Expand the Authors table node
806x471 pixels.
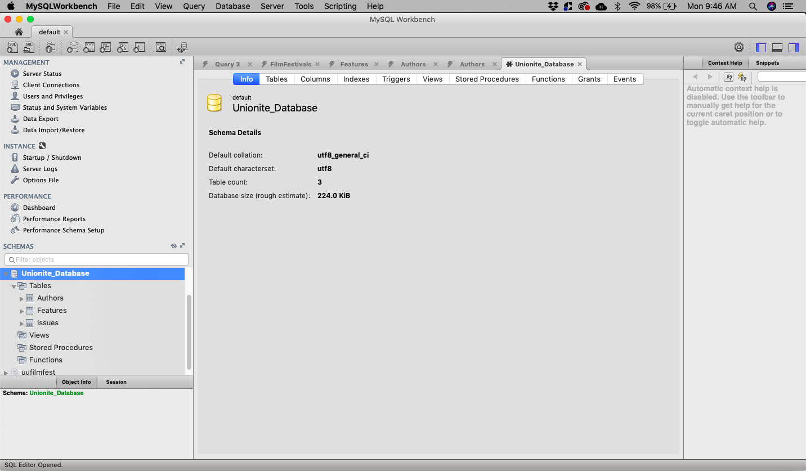click(x=22, y=298)
